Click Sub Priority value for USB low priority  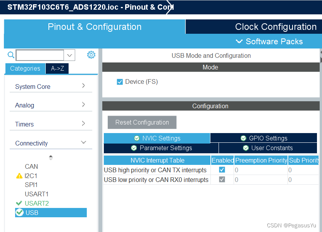[303, 180]
